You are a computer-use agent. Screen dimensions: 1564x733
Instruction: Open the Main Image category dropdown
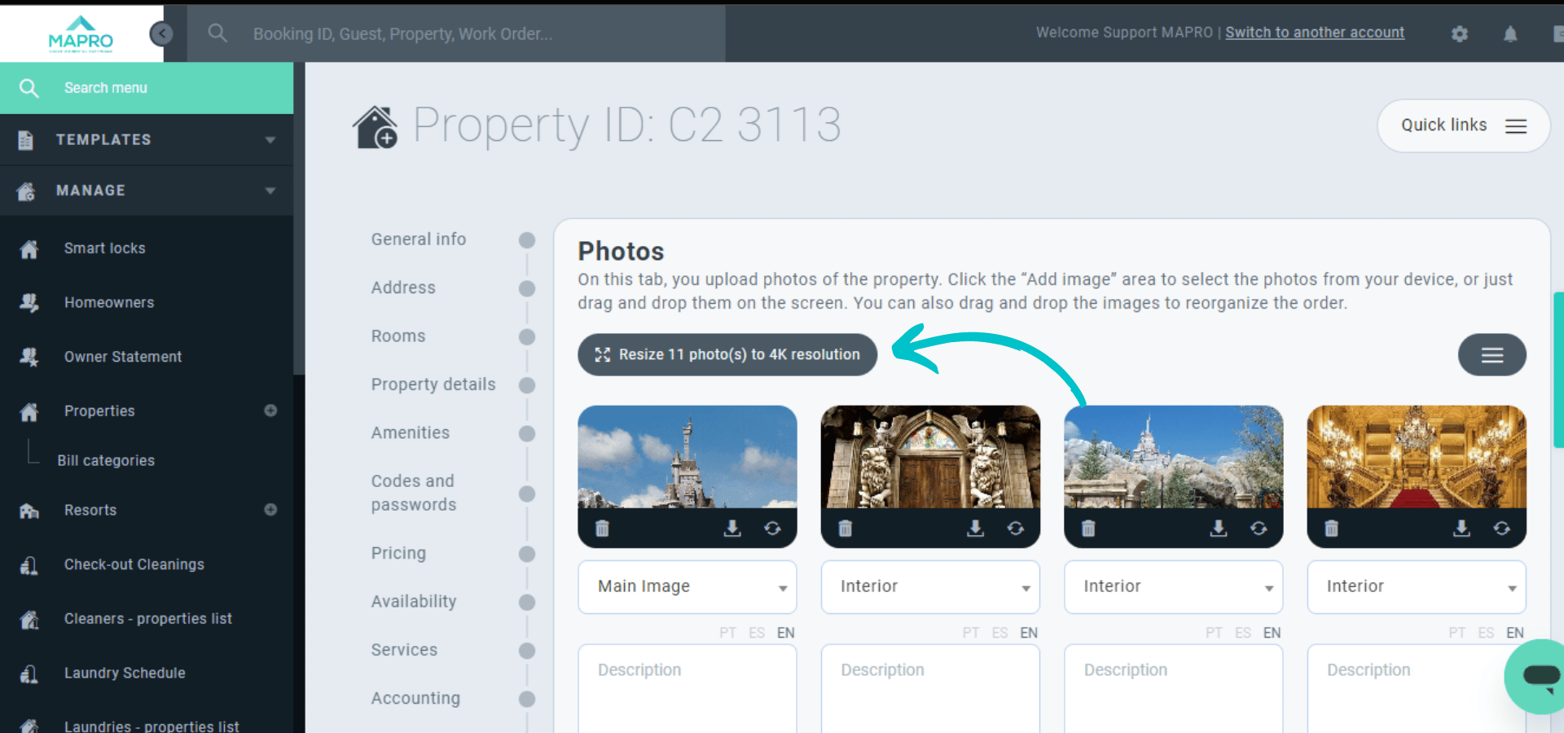coord(687,586)
